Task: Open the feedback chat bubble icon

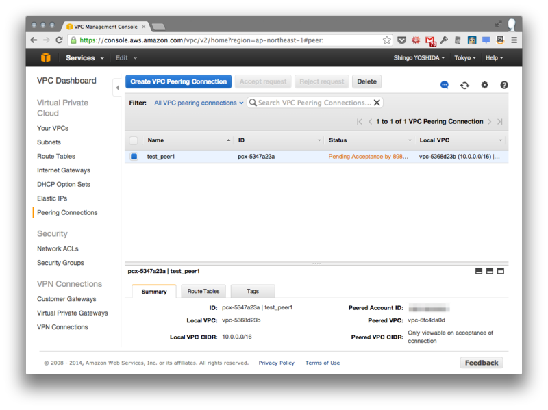Action: click(x=444, y=85)
